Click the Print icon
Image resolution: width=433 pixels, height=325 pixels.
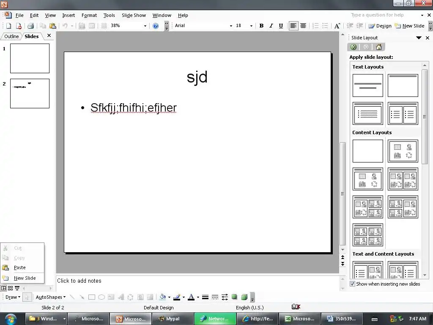pyautogui.click(x=30, y=26)
